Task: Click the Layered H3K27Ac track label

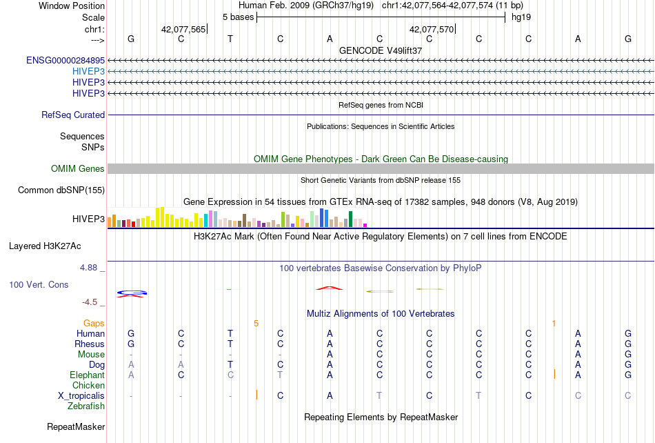Action: (45, 246)
